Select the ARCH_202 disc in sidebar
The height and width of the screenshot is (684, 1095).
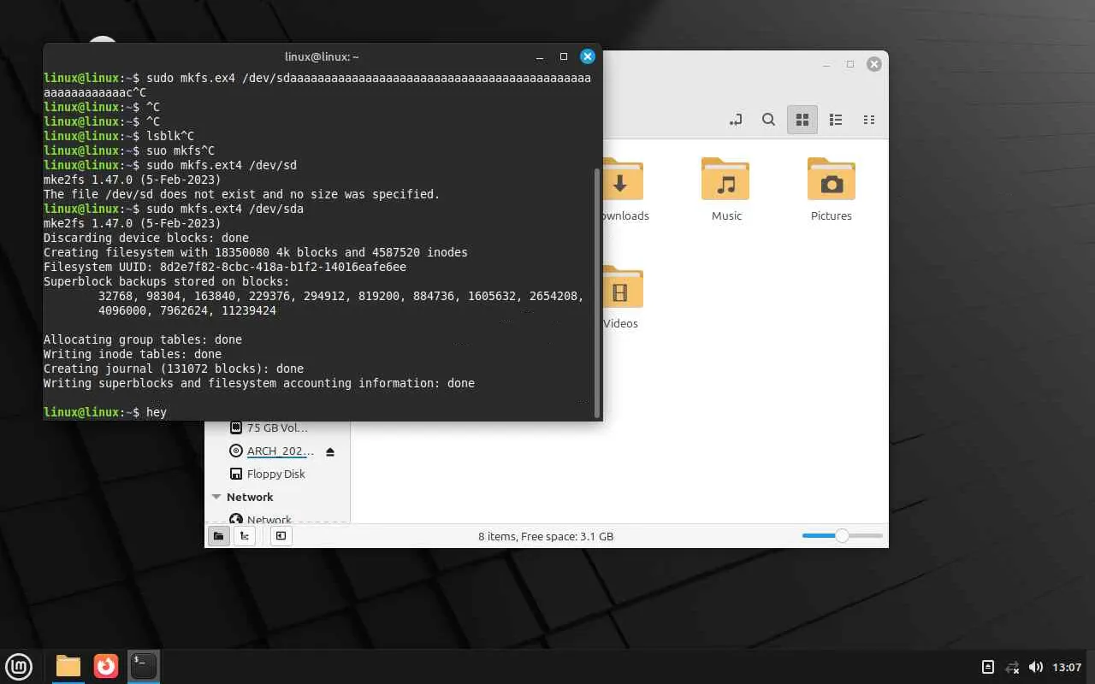(x=272, y=451)
